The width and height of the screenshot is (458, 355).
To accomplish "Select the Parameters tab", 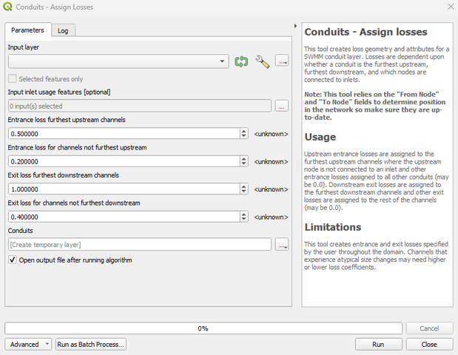I will (x=27, y=30).
